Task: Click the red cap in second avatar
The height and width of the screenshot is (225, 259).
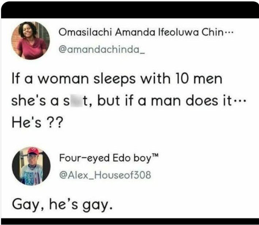Action: click(x=33, y=150)
